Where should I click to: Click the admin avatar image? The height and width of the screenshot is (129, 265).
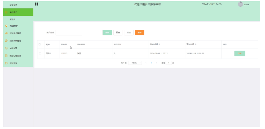pos(240,4)
